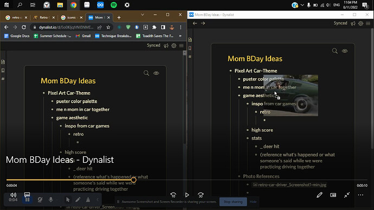Image resolution: width=374 pixels, height=210 pixels.
Task: Collapse the recorder toolbar with the chevron
Action: 98,200
